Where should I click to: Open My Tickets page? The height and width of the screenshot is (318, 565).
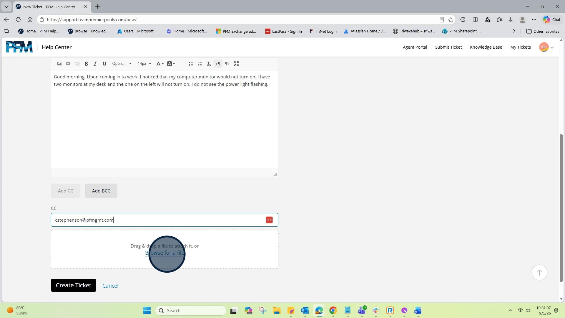[x=520, y=47]
